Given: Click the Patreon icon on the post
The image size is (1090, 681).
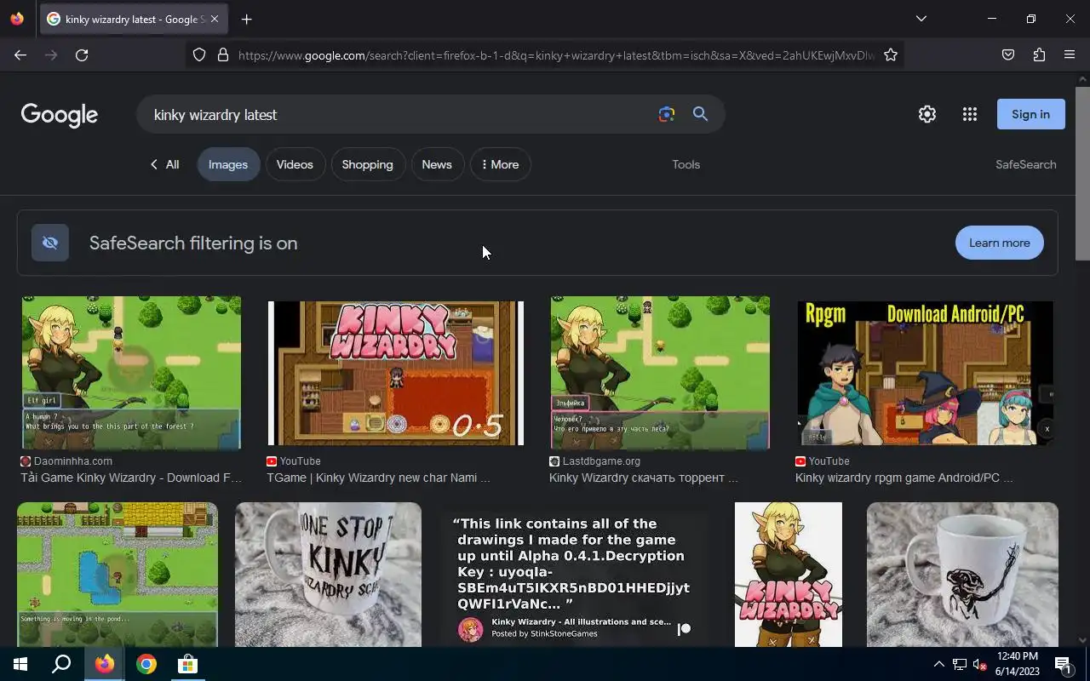Looking at the screenshot, I should coord(684,629).
